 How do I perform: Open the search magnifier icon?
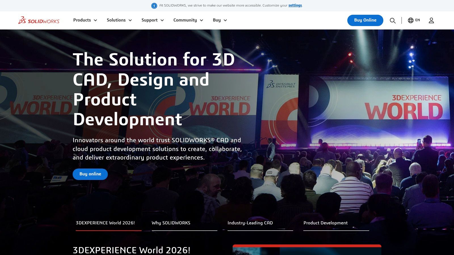pyautogui.click(x=393, y=20)
